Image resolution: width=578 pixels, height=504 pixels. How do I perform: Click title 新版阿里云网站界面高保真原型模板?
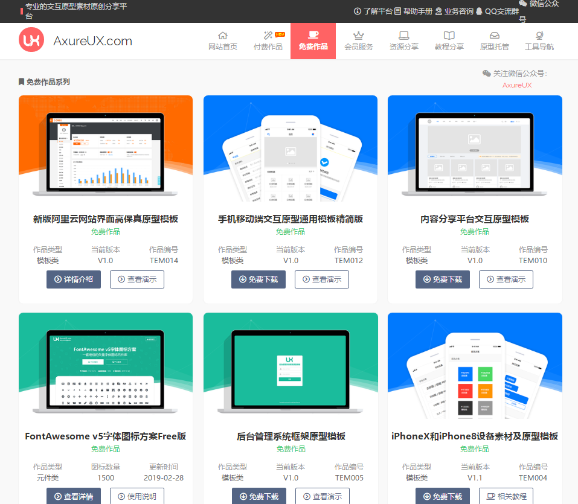point(106,219)
